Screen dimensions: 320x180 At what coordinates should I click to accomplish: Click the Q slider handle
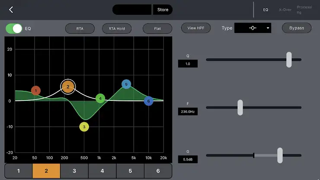pyautogui.click(x=289, y=60)
